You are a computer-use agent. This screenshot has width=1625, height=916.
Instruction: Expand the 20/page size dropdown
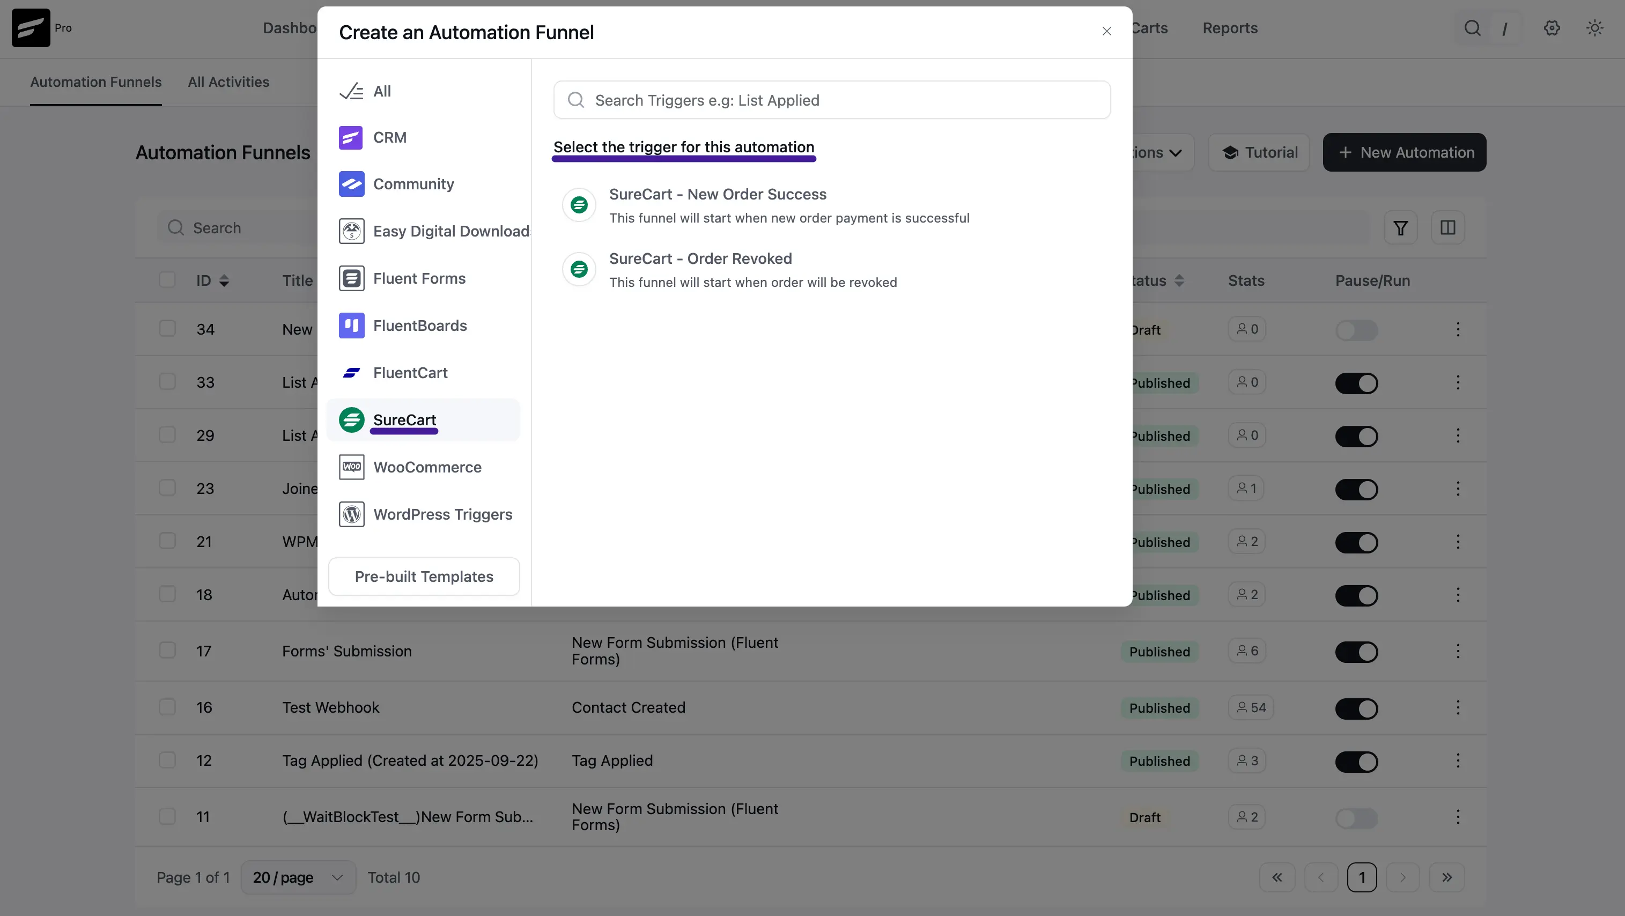pos(298,877)
